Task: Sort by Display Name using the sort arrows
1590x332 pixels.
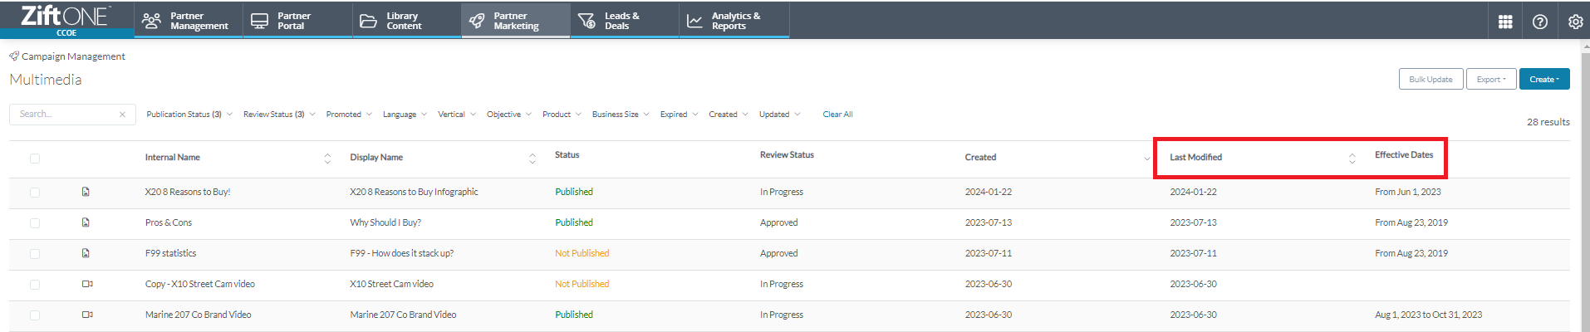Action: click(x=532, y=159)
